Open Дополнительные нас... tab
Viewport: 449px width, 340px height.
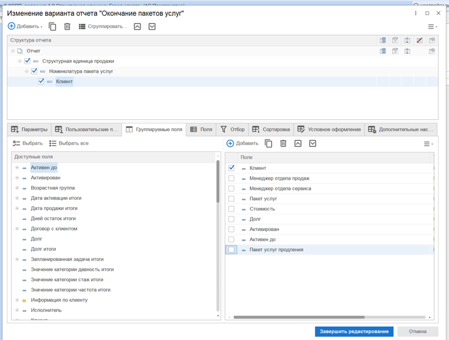pyautogui.click(x=401, y=130)
